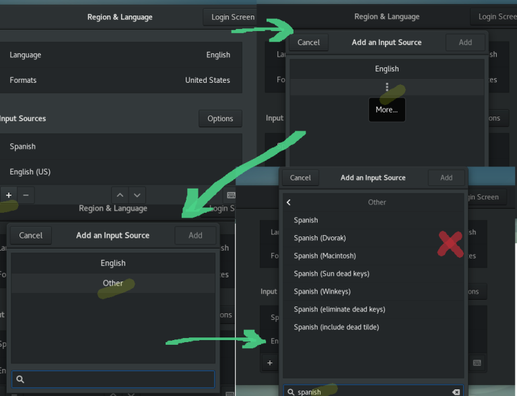Select Spanish (include dead tilde) layout

pos(373,327)
